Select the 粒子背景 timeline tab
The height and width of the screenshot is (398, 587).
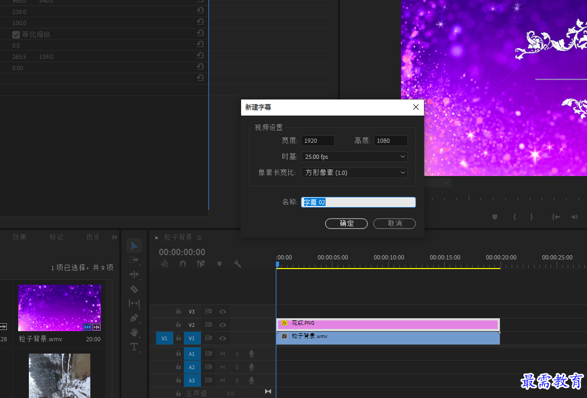(178, 237)
